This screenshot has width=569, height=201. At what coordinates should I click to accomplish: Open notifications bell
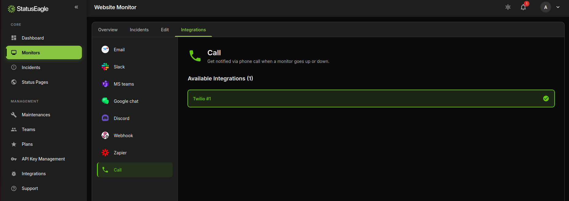coord(523,7)
